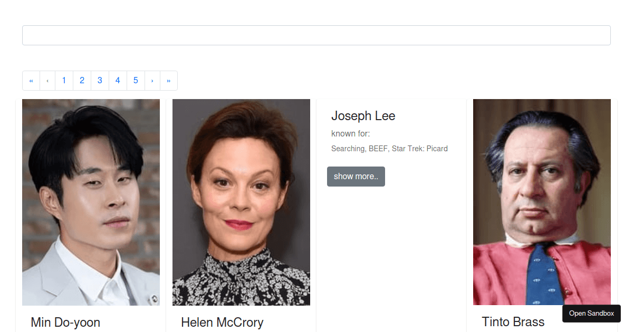The height and width of the screenshot is (332, 633).
Task: Jump to the last page using double-right arrow
Action: (168, 80)
